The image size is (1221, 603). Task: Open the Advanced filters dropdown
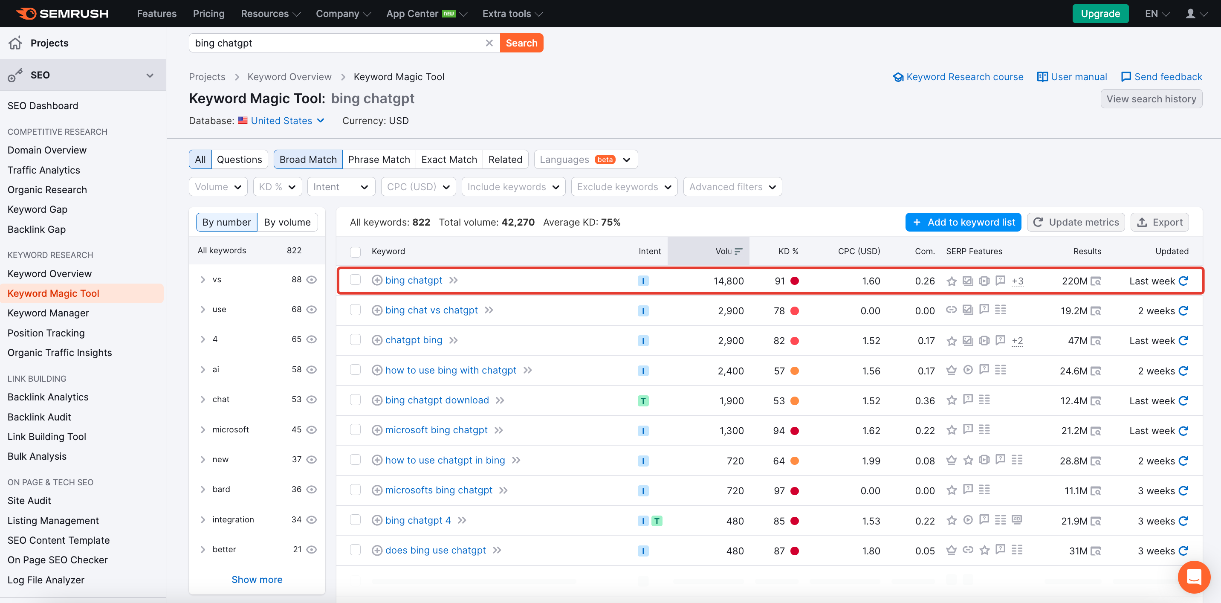pyautogui.click(x=732, y=187)
